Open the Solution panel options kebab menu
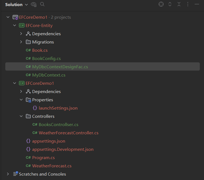 click(x=188, y=4)
